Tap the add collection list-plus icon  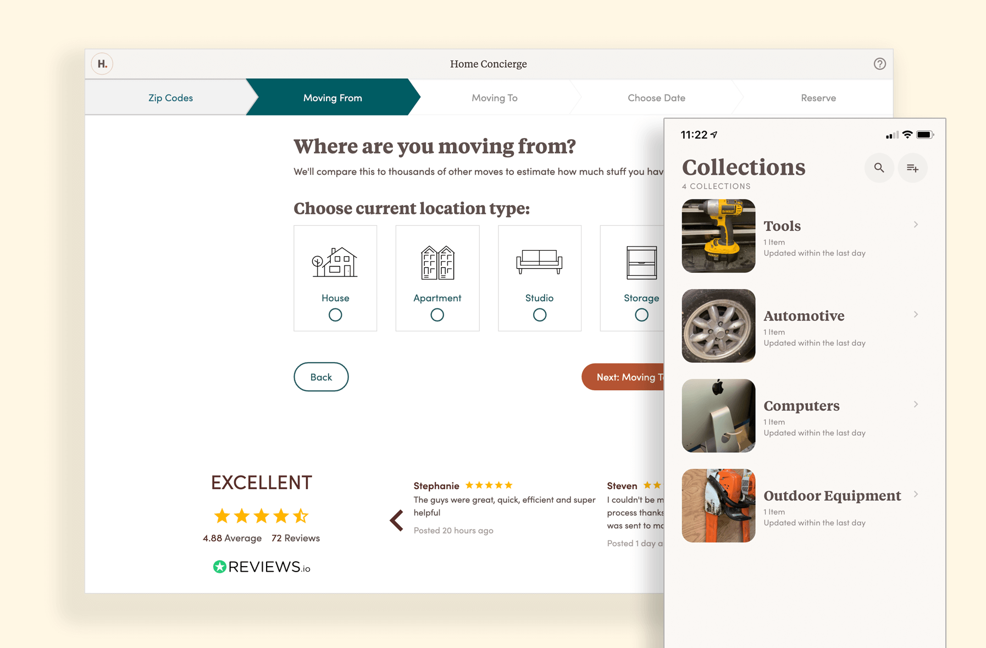[912, 168]
